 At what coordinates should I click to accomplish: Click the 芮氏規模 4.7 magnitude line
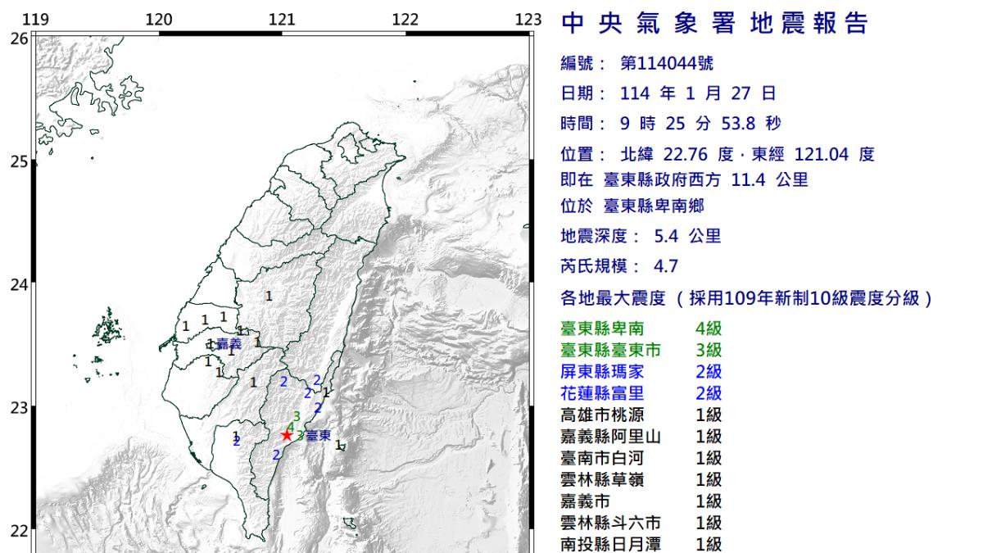point(619,265)
